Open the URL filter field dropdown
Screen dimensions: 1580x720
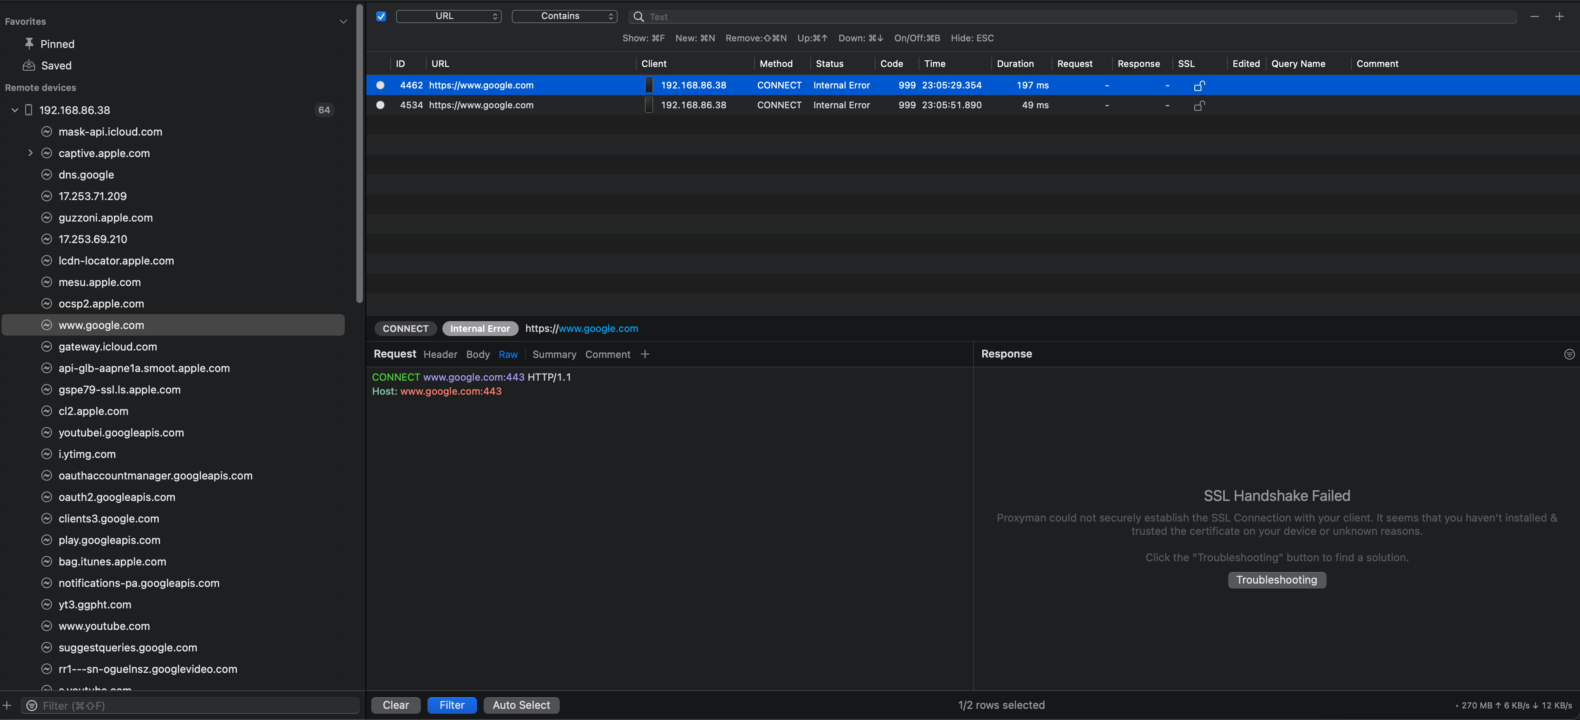pos(449,17)
